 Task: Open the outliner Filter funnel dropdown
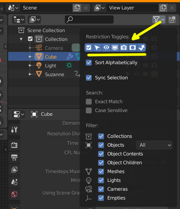(x=159, y=20)
